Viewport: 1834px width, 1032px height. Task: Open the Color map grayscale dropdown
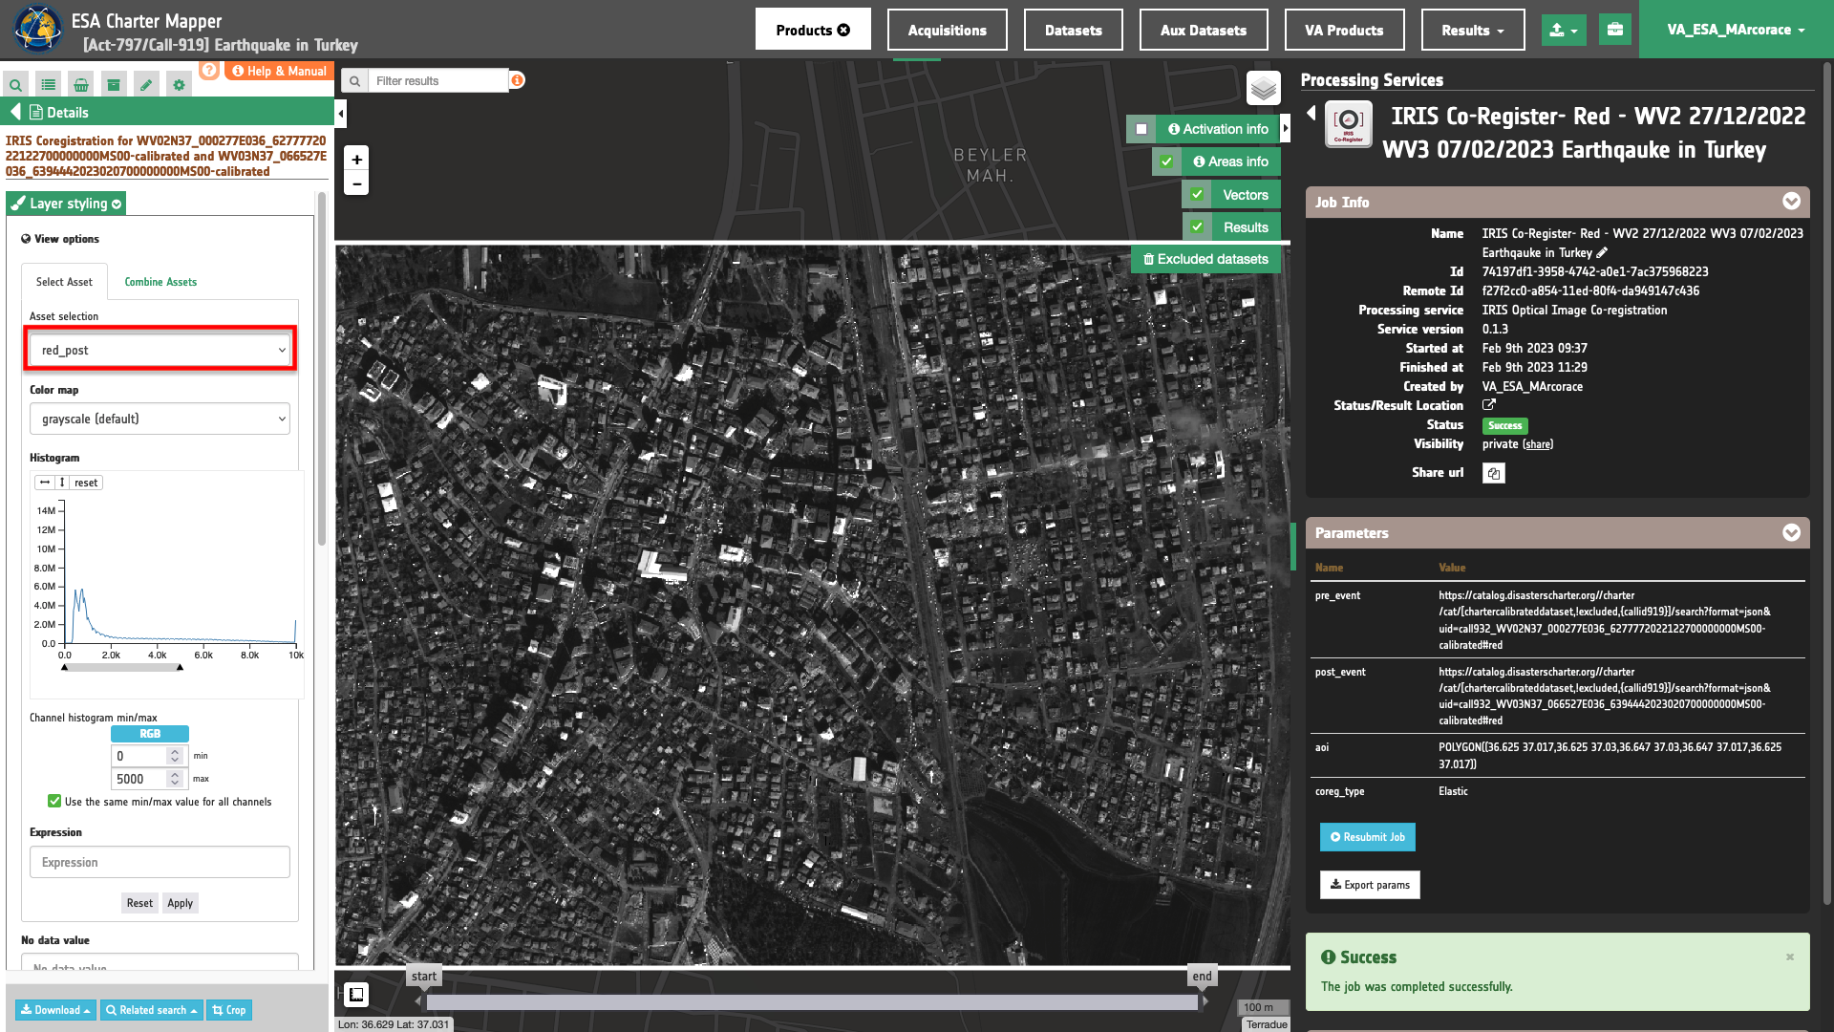(160, 419)
